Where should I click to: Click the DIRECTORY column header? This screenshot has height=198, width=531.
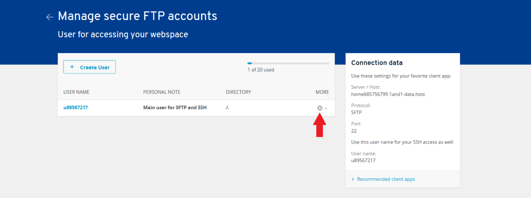pyautogui.click(x=238, y=92)
